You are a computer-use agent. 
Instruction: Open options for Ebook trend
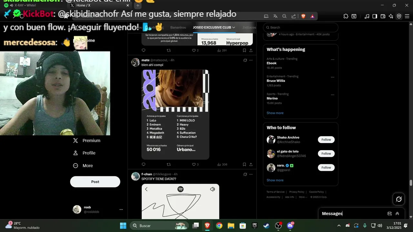click(332, 60)
